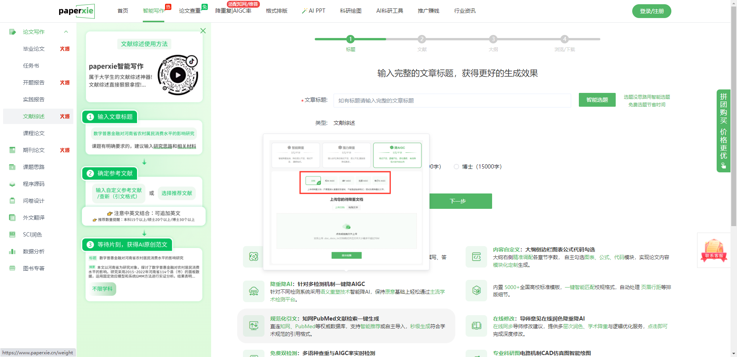
Task: Focus the 文章标题 input field
Action: (x=452, y=101)
